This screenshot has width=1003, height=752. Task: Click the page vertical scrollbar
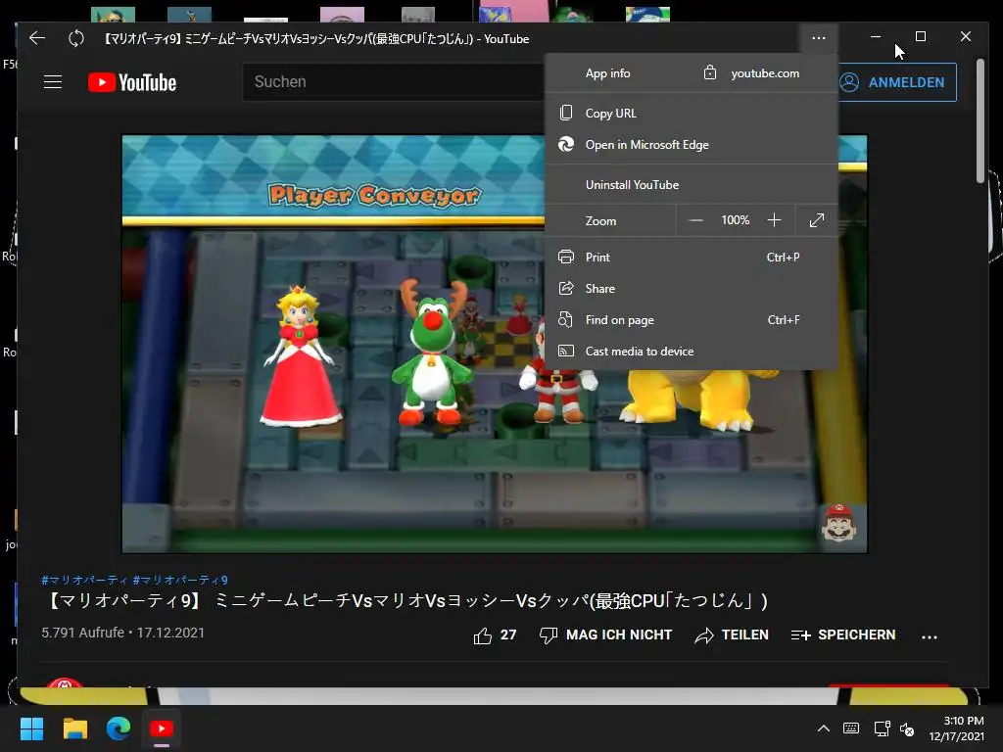point(980,121)
